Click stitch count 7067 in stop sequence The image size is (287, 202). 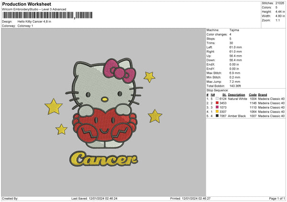click(223, 116)
